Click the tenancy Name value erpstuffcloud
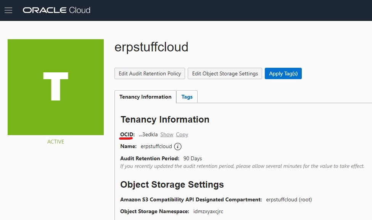372x220 pixels. [156, 147]
